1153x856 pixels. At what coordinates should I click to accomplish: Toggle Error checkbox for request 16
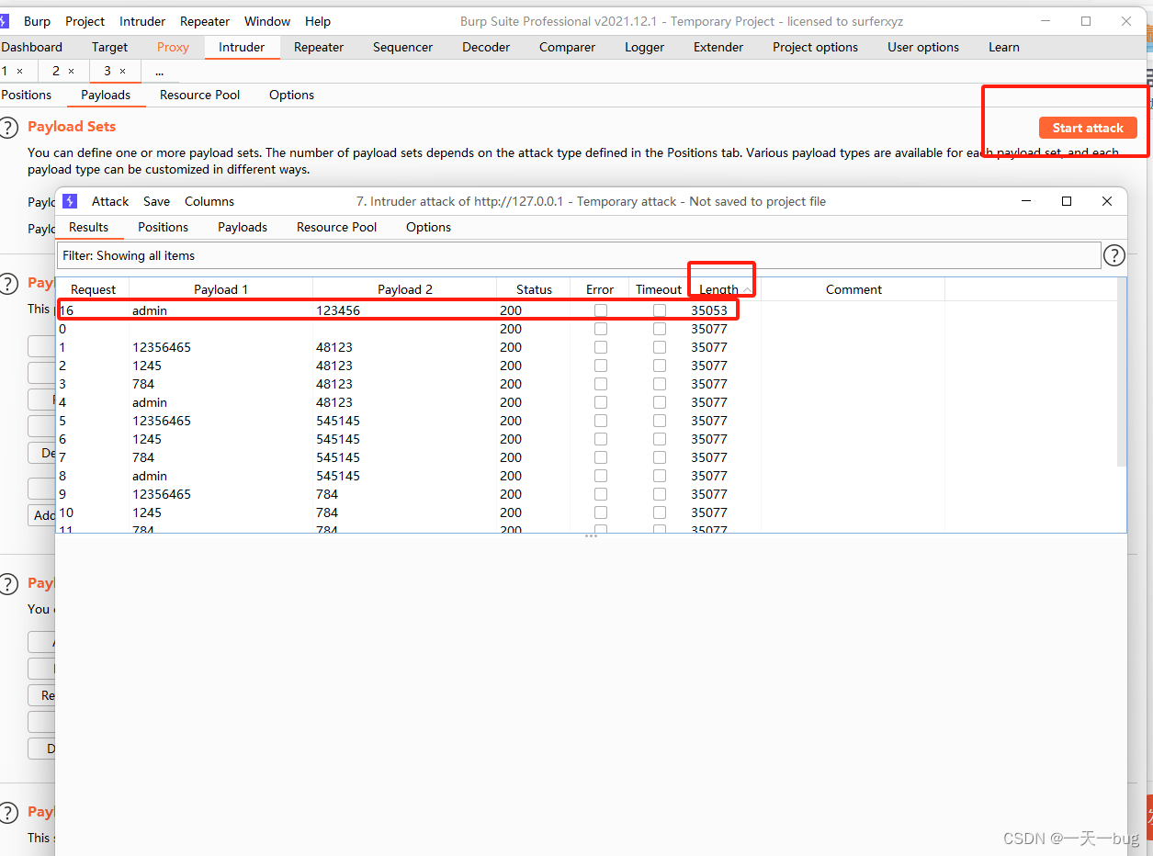tap(601, 310)
